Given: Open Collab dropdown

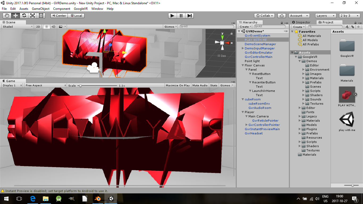Looking at the screenshot, I should coord(264,16).
